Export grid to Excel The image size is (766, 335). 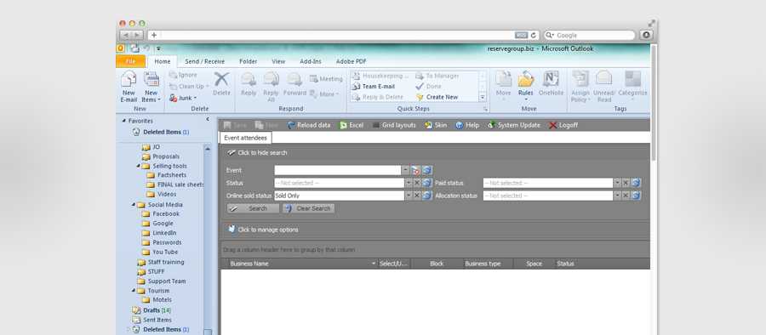[x=352, y=125]
